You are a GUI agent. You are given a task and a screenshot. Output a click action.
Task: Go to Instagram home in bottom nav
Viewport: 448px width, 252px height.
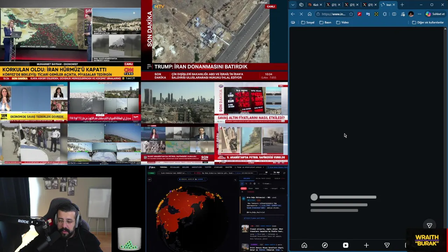point(304,245)
